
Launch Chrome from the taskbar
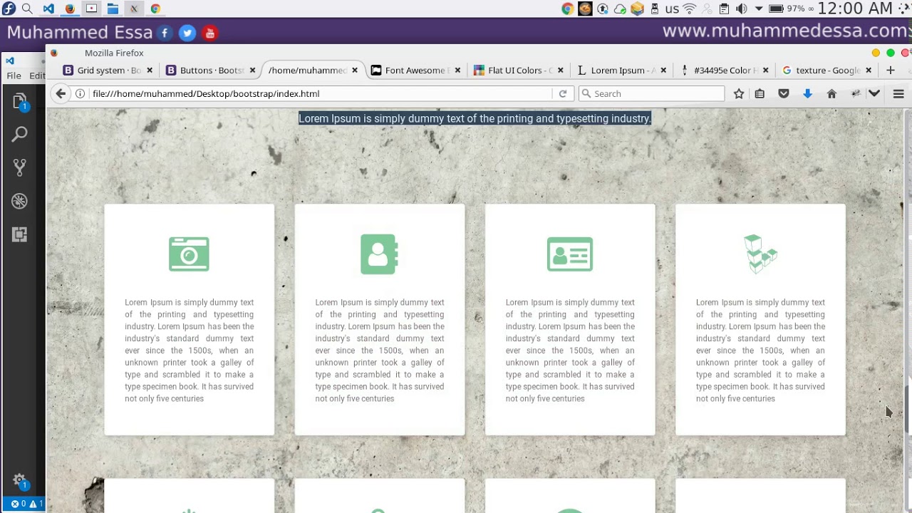(155, 9)
